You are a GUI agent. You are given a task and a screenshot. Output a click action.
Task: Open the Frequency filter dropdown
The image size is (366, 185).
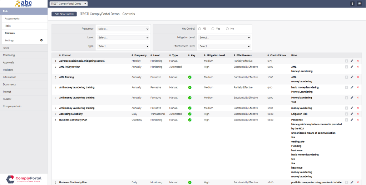pyautogui.click(x=123, y=29)
